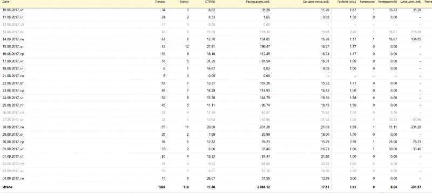432x196 pixels.
Task: Sort by Конверсия (%) column header
Action: pos(388,2)
